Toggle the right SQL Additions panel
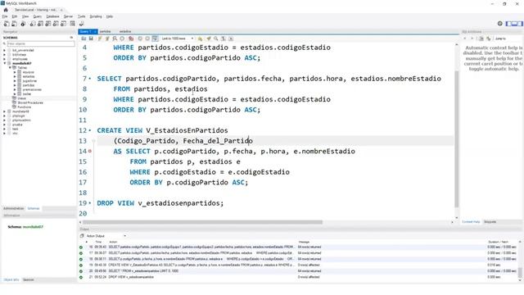Screen dimensions: 524x295 pos(520,24)
